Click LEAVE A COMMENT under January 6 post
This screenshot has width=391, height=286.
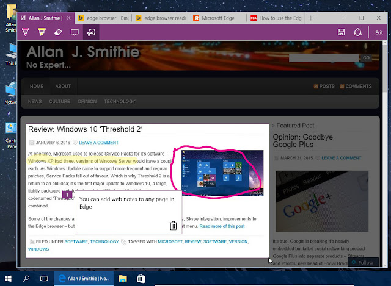99,143
